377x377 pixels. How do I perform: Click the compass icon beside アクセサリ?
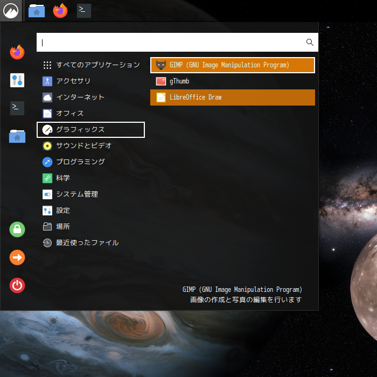pos(47,81)
